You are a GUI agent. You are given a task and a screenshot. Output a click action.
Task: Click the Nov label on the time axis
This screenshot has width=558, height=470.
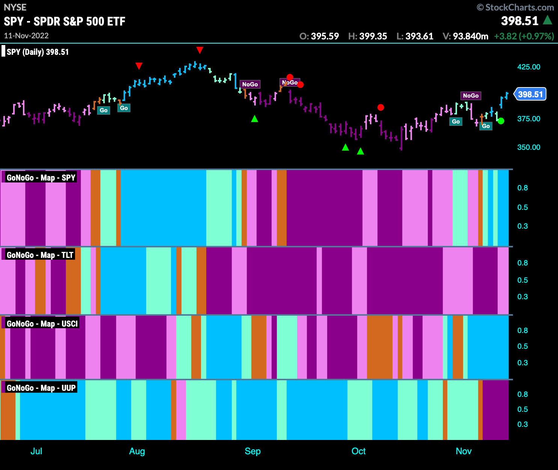pos(464,451)
